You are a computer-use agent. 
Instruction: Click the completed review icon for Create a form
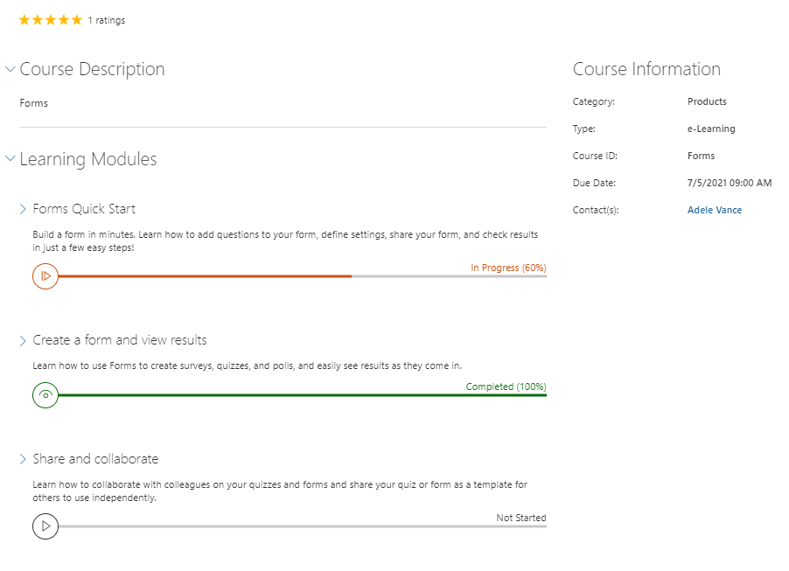(45, 394)
